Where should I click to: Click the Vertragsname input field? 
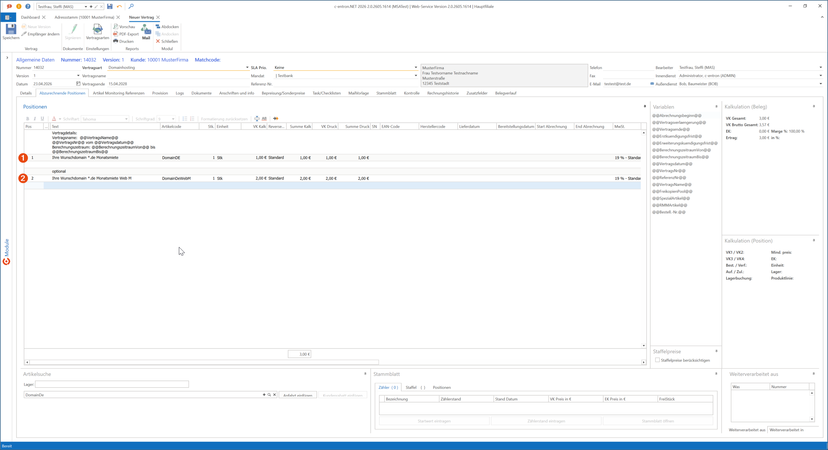point(178,76)
